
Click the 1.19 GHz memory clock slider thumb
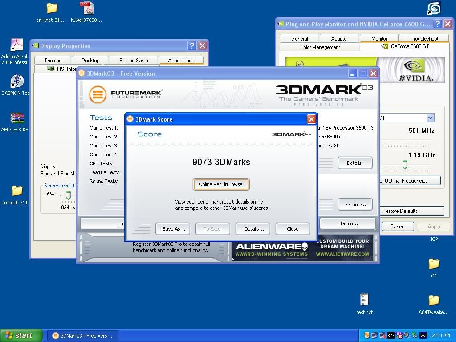(x=405, y=165)
